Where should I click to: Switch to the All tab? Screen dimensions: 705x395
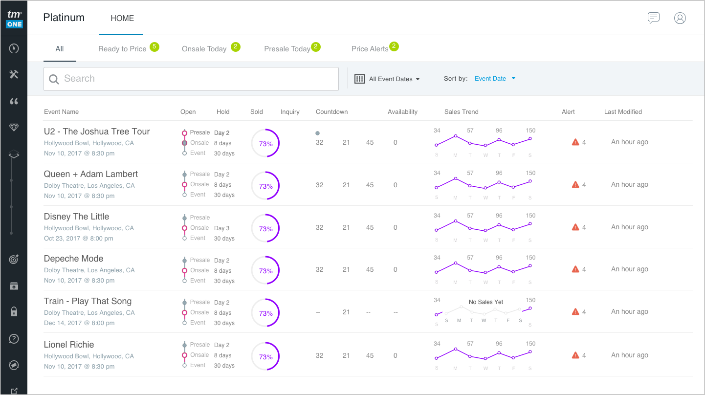60,49
